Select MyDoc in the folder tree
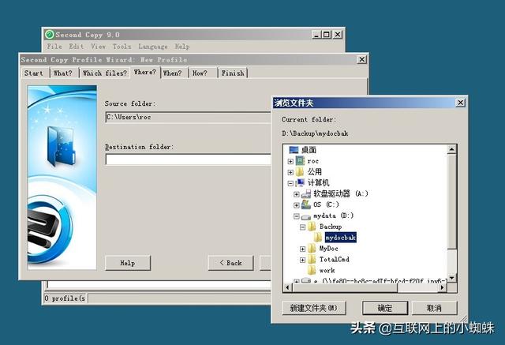This screenshot has width=505, height=345. click(328, 249)
